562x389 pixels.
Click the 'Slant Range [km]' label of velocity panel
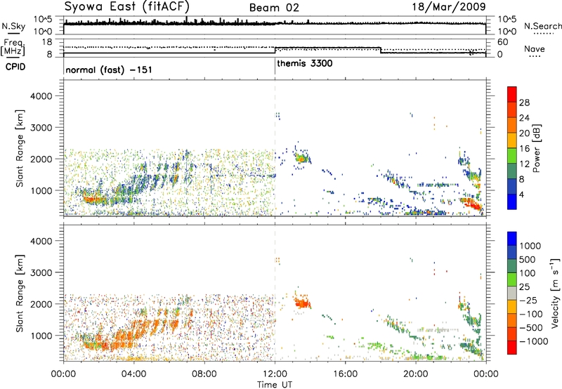20,294
